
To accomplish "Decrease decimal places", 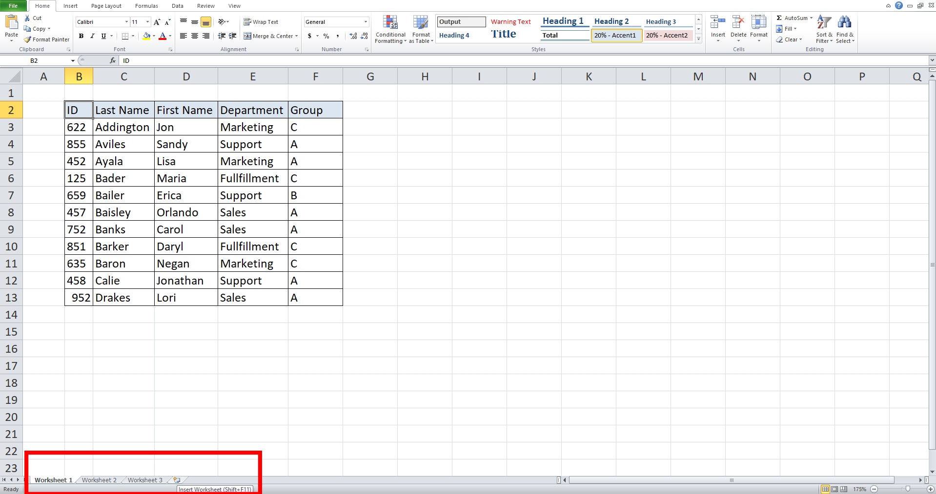I will [x=365, y=36].
